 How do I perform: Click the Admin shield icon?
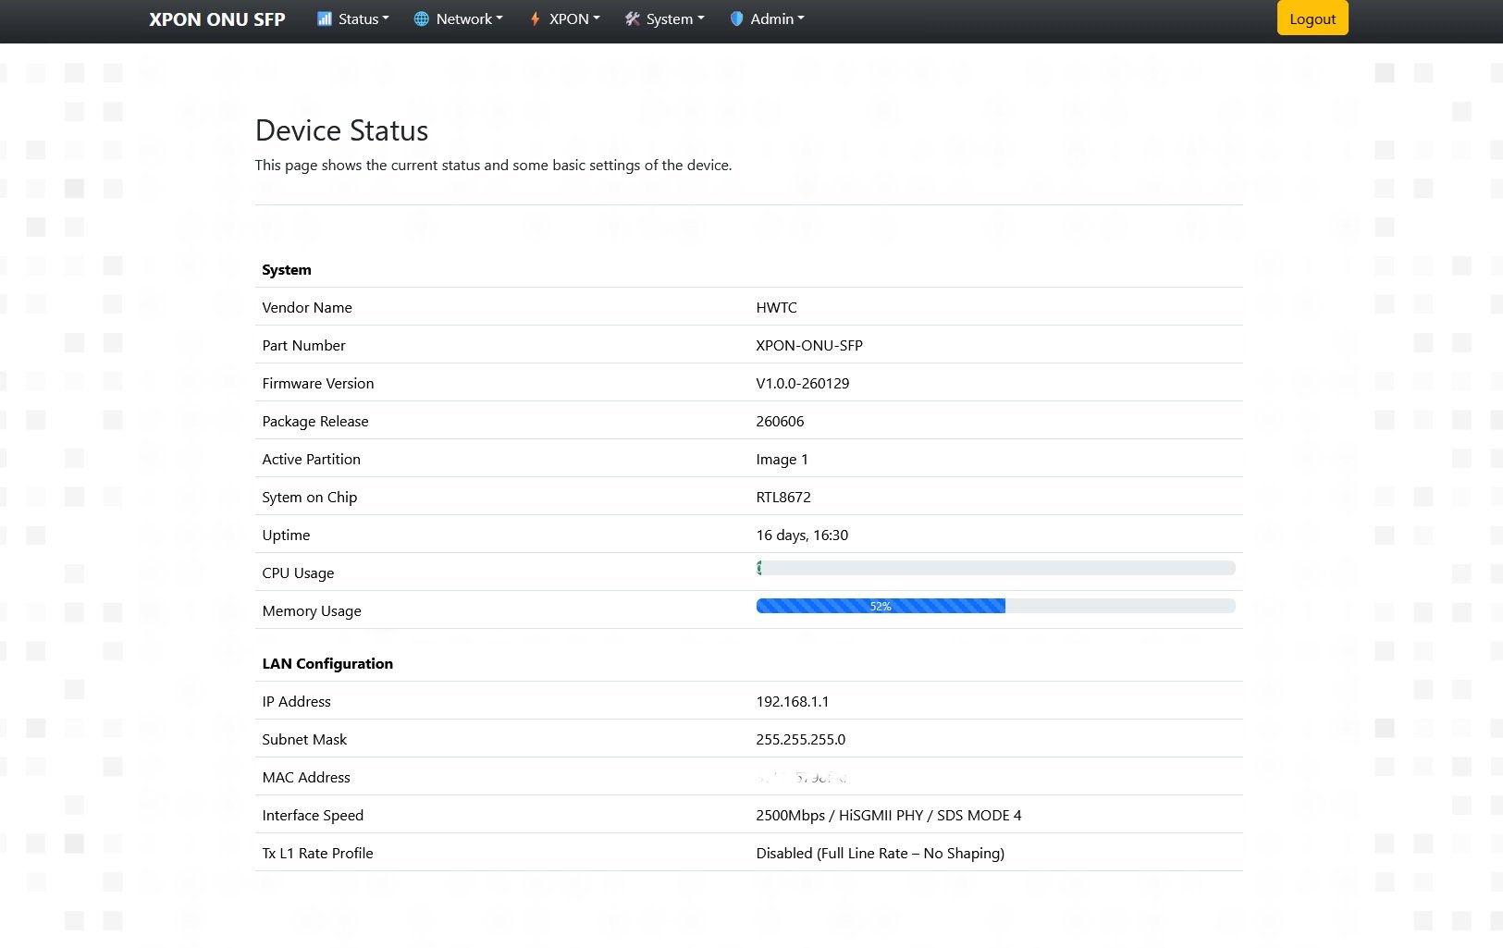pos(736,18)
